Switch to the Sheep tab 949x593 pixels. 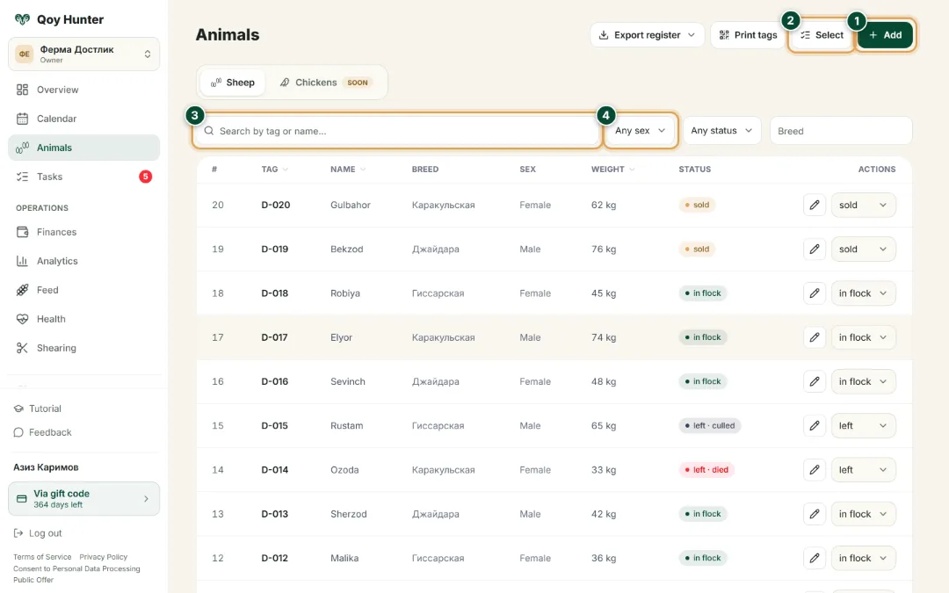[232, 83]
